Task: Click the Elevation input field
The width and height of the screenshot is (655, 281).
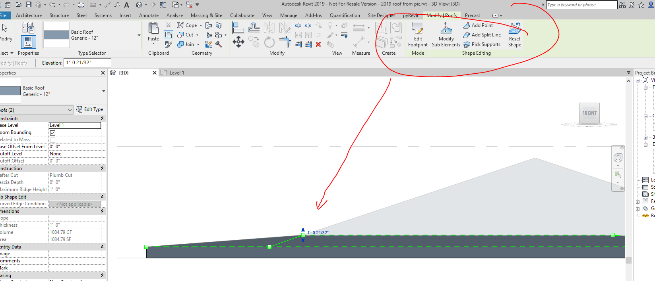Action: (x=87, y=63)
